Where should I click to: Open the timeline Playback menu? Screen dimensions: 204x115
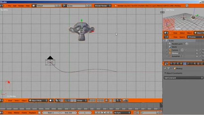point(32,113)
